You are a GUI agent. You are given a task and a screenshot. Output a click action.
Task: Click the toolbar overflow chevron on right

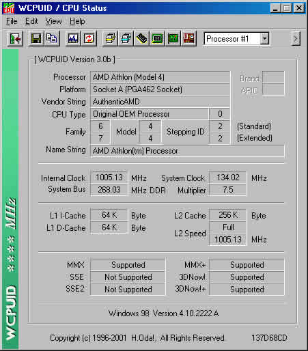coord(296,39)
